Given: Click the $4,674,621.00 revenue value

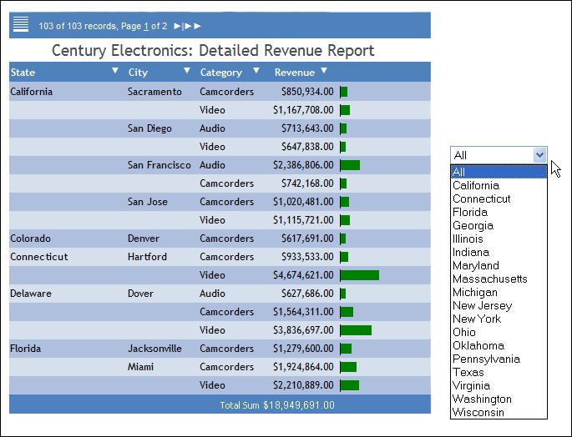Looking at the screenshot, I should pos(303,275).
